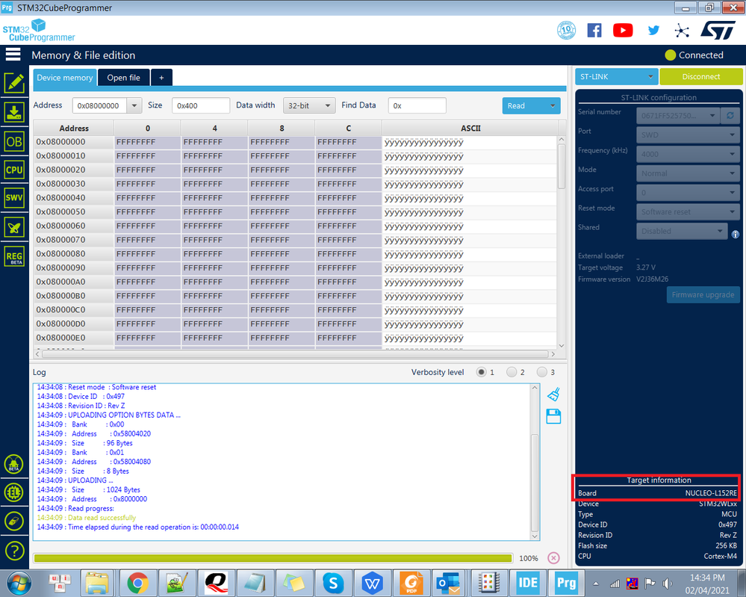Open the ST community network icon

coord(682,31)
